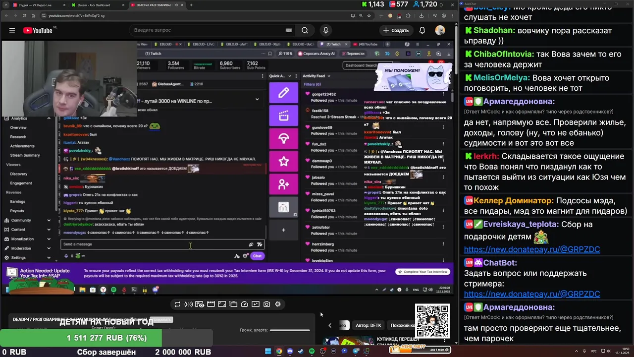634x357 pixels.
Task: Click the add-user quick action tile
Action: coord(283,184)
